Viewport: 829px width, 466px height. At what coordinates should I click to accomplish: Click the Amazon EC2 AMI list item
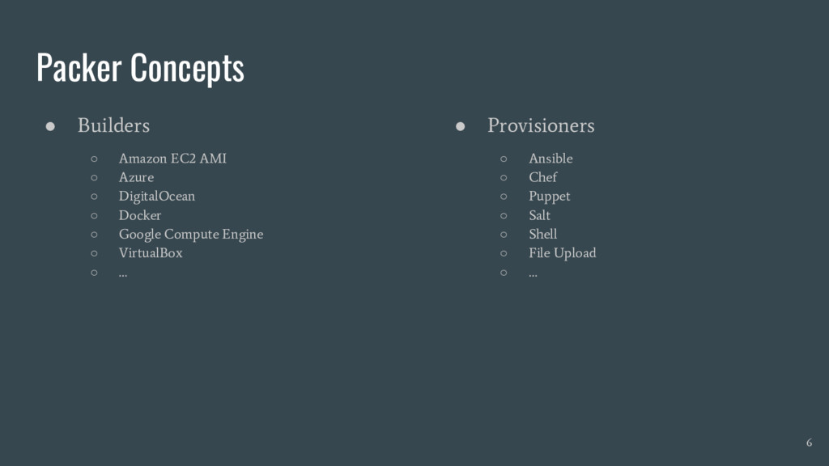pos(172,159)
